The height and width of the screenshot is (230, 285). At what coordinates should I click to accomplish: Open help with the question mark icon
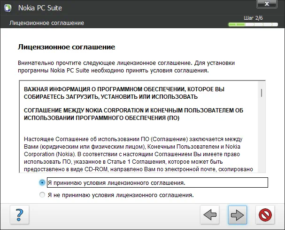[19, 215]
